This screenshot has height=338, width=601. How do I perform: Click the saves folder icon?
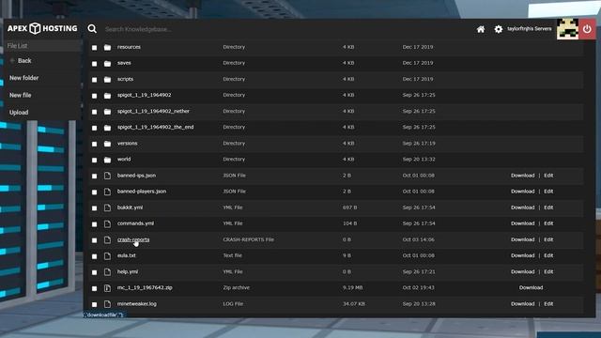click(x=107, y=63)
